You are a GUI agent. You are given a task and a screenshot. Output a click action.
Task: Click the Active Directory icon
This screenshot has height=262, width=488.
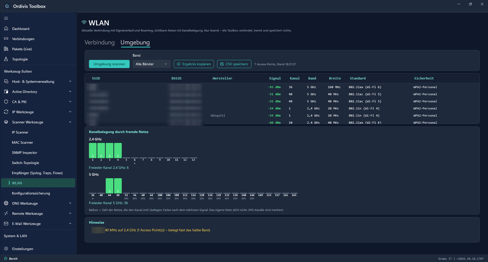point(6,91)
